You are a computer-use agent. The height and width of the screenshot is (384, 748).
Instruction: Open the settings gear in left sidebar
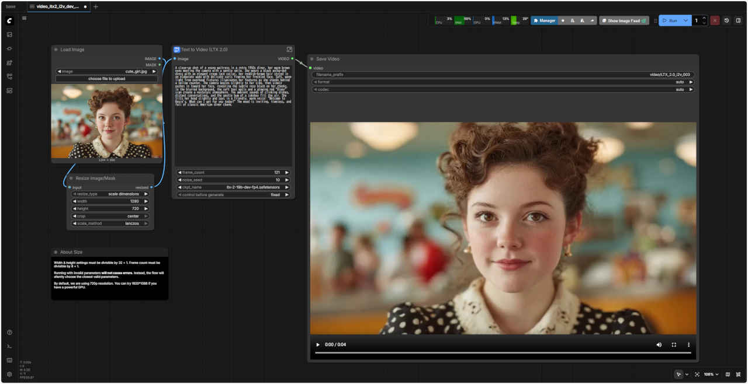click(x=9, y=374)
